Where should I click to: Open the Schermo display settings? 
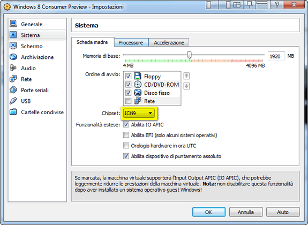tap(37, 46)
